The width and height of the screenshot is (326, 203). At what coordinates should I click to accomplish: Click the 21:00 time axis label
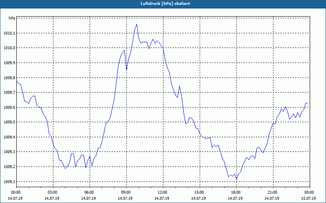pyautogui.click(x=272, y=192)
